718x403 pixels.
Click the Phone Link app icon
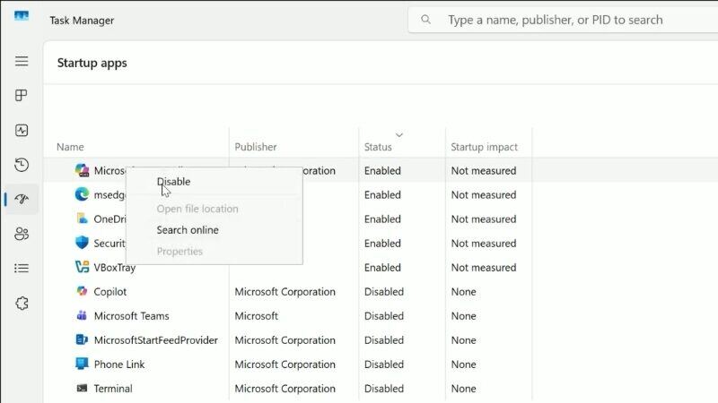(82, 364)
